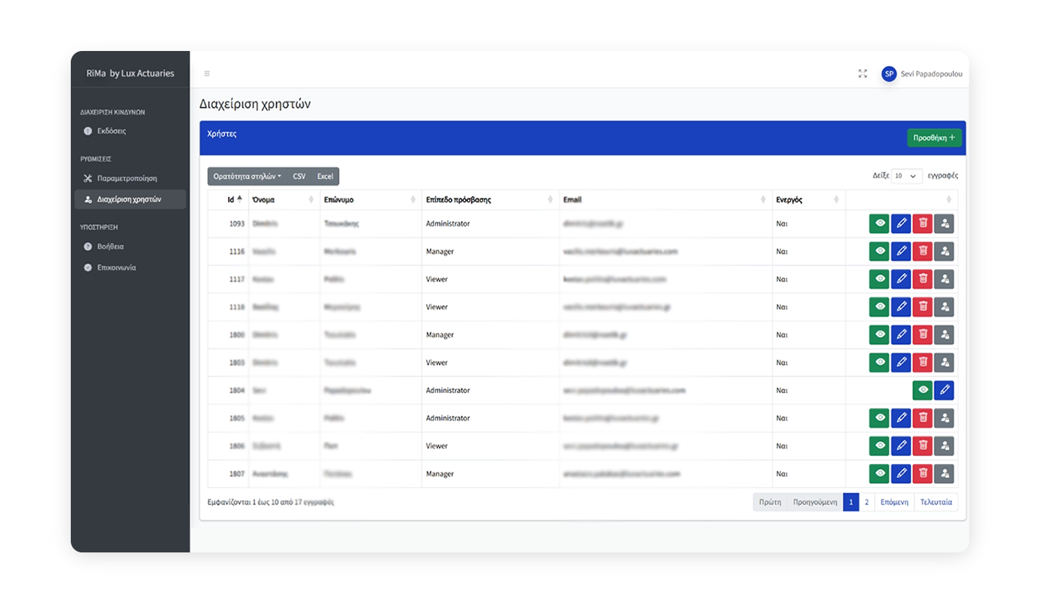
Task: Delete user 1093 with red trash icon
Action: click(x=922, y=224)
